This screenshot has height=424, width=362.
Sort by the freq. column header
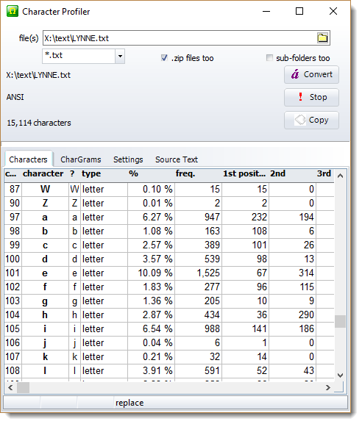click(198, 173)
